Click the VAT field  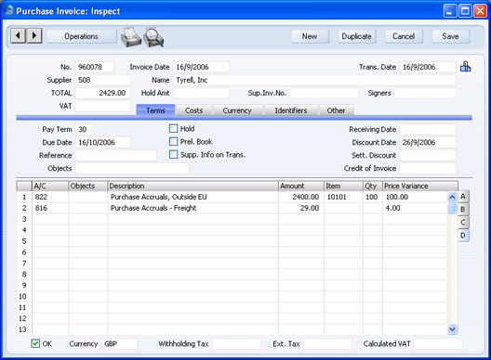pyautogui.click(x=102, y=106)
